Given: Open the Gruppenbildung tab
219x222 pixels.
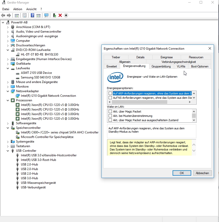Looking at the screenshot, I should (161, 66).
